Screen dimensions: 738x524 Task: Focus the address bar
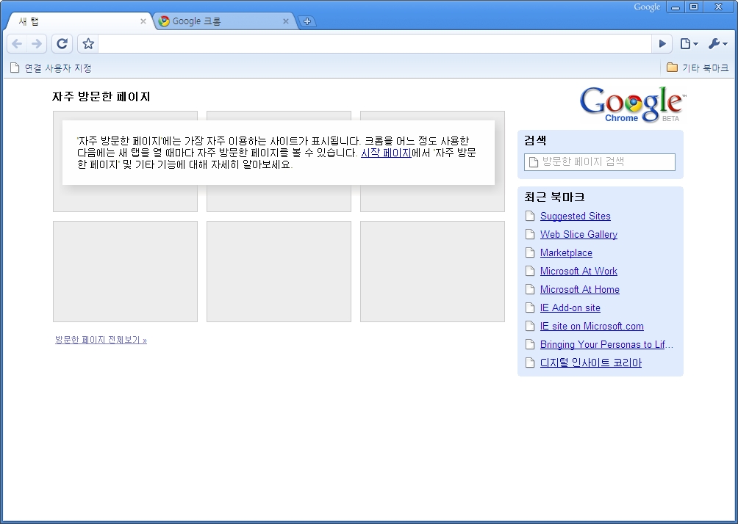[375, 44]
